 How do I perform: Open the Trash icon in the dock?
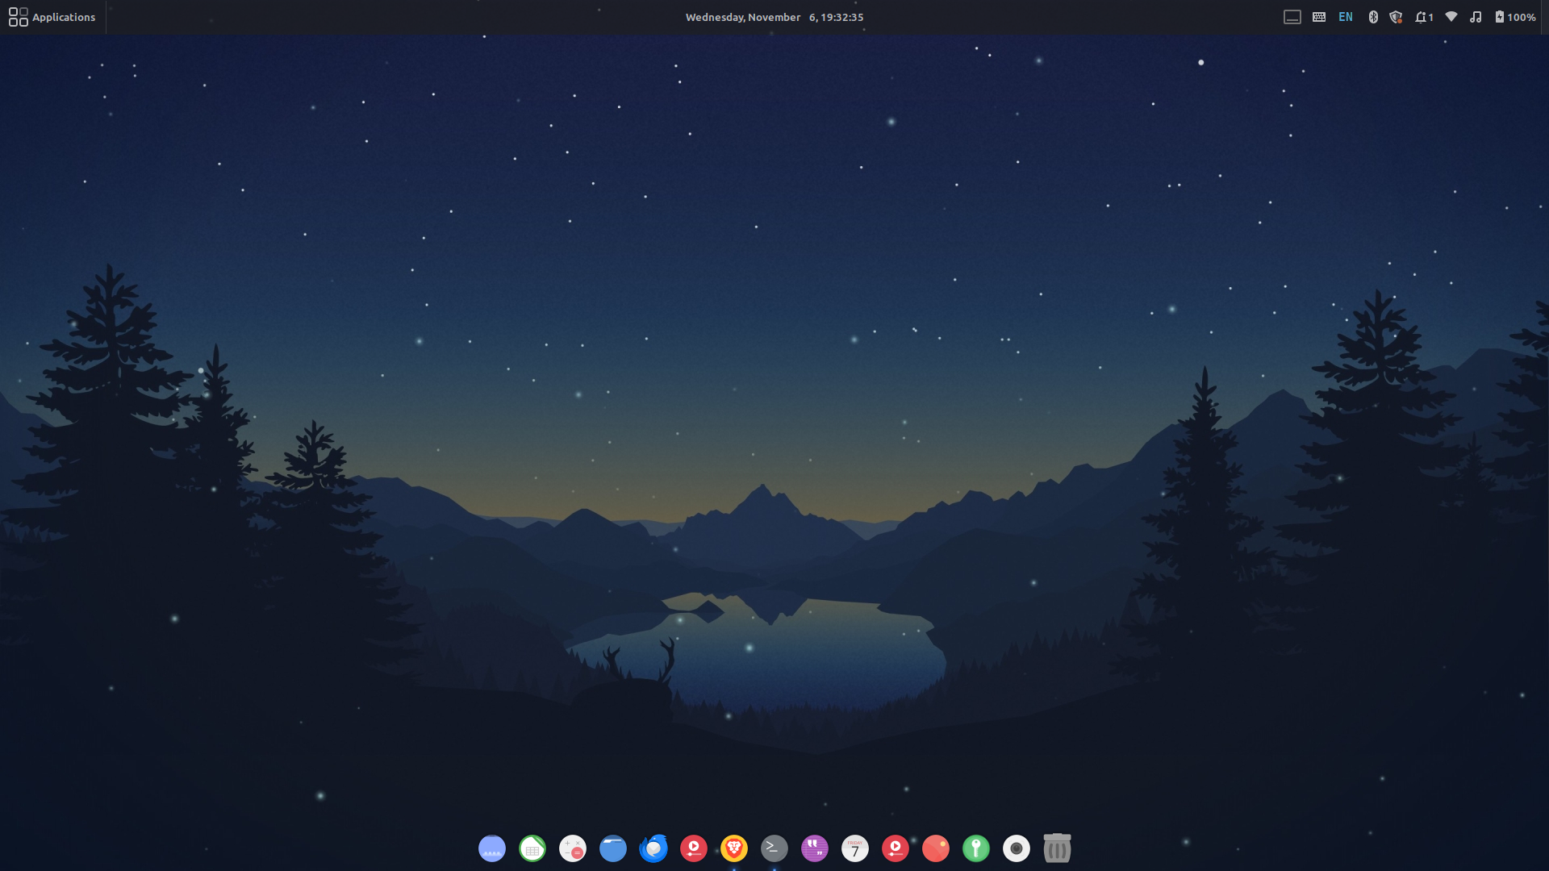(1057, 848)
